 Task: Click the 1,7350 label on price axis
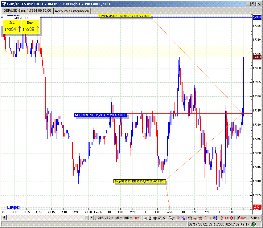point(257,153)
